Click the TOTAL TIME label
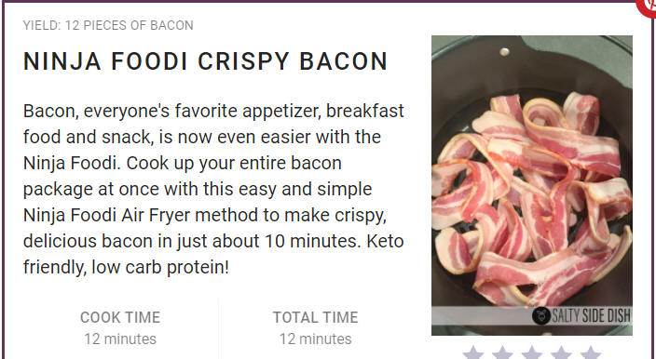The height and width of the screenshot is (359, 656). 316,317
